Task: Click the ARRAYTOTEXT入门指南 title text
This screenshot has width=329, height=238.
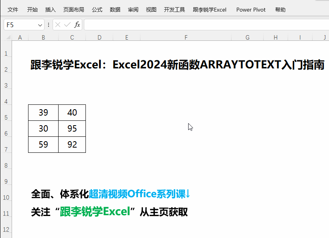Action: coord(262,65)
